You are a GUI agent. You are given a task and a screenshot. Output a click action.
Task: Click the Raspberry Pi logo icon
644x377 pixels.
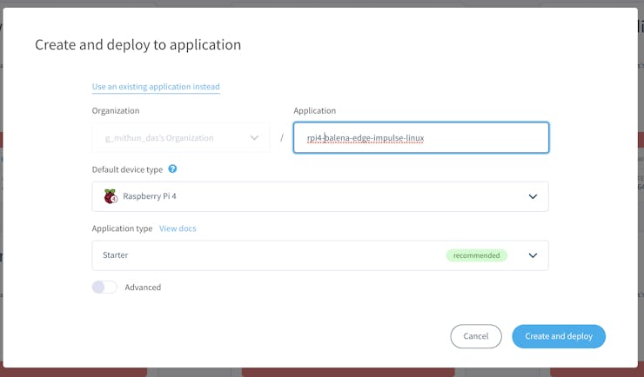point(111,196)
